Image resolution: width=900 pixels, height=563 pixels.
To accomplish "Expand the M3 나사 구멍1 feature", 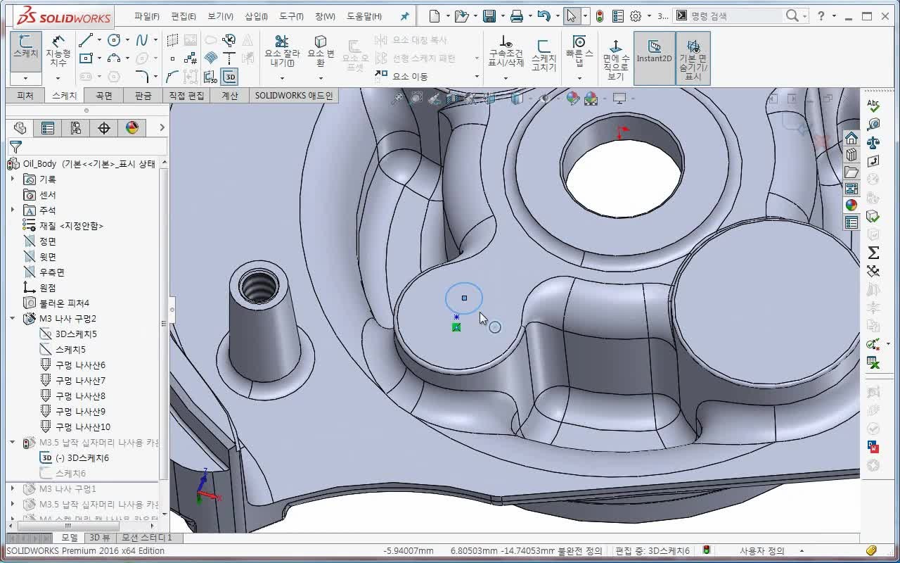I will click(x=12, y=489).
